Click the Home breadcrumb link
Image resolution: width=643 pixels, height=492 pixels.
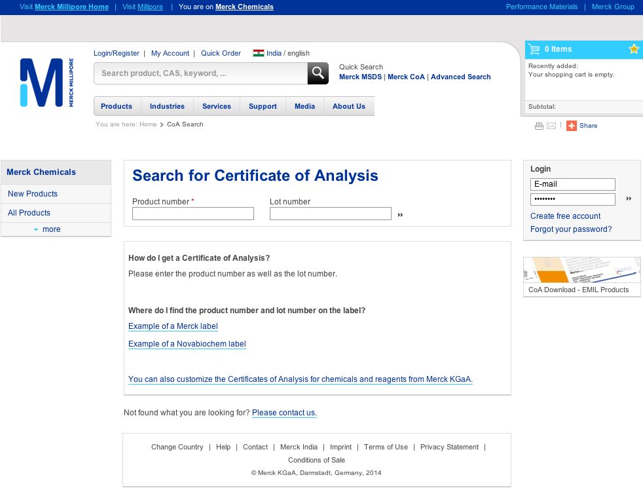[x=148, y=124]
